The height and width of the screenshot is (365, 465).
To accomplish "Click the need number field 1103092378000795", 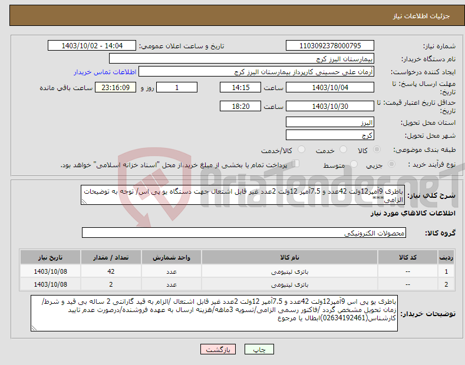I will 330,46.
